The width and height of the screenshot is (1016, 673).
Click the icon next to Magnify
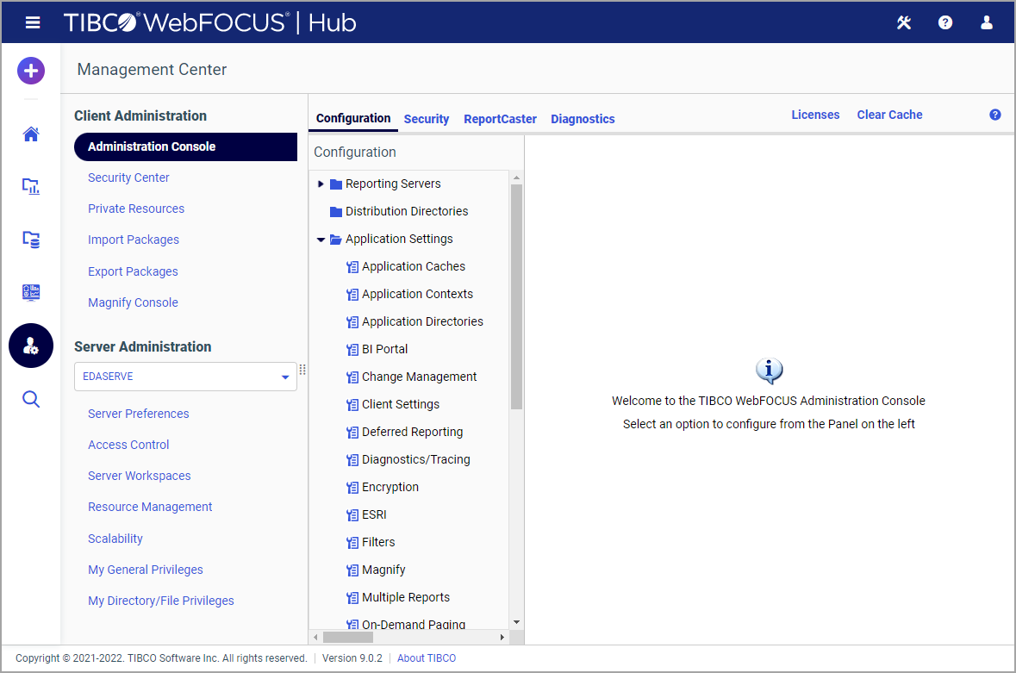point(352,570)
